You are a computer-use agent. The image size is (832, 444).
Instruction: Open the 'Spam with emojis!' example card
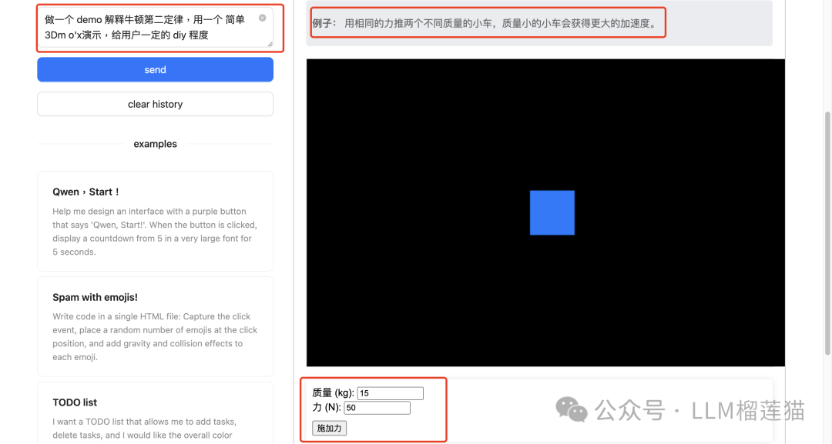[x=155, y=326]
